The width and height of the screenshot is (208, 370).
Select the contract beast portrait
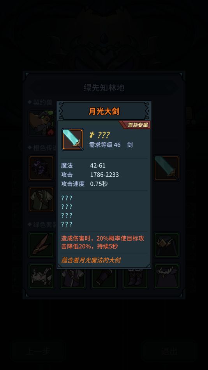pyautogui.click(x=42, y=122)
